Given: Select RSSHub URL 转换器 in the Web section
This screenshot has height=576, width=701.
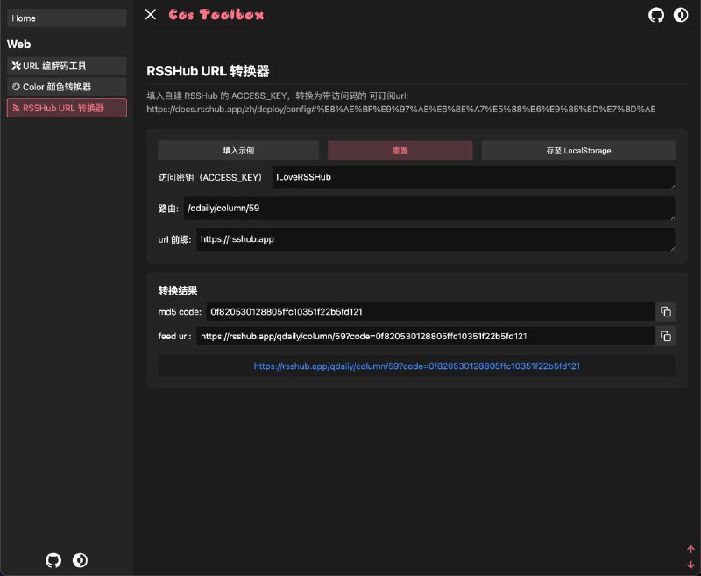Looking at the screenshot, I should click(66, 107).
